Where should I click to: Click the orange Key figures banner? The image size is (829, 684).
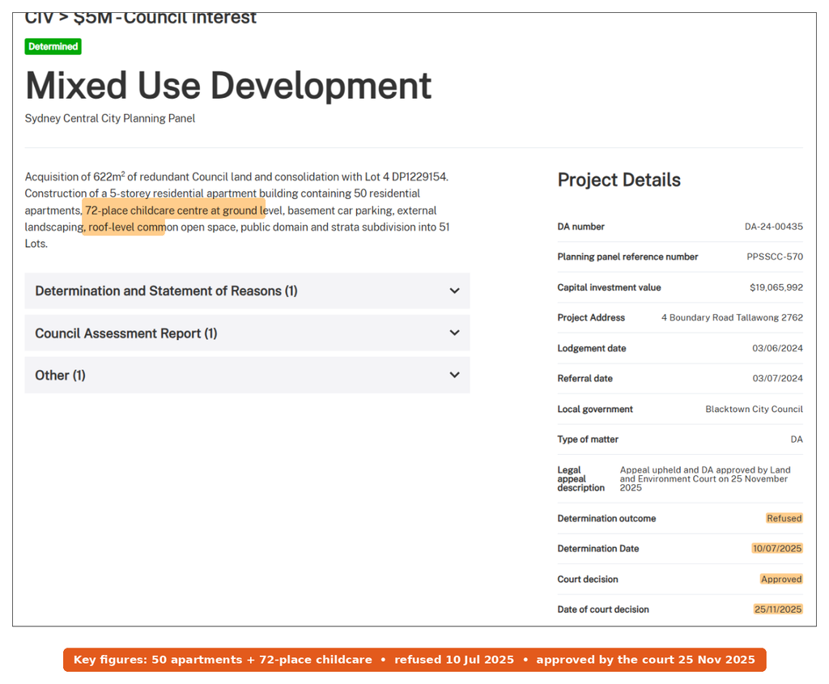[414, 660]
